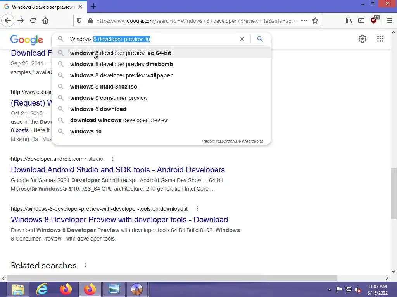Open the Firefox hamburger menu

(390, 21)
